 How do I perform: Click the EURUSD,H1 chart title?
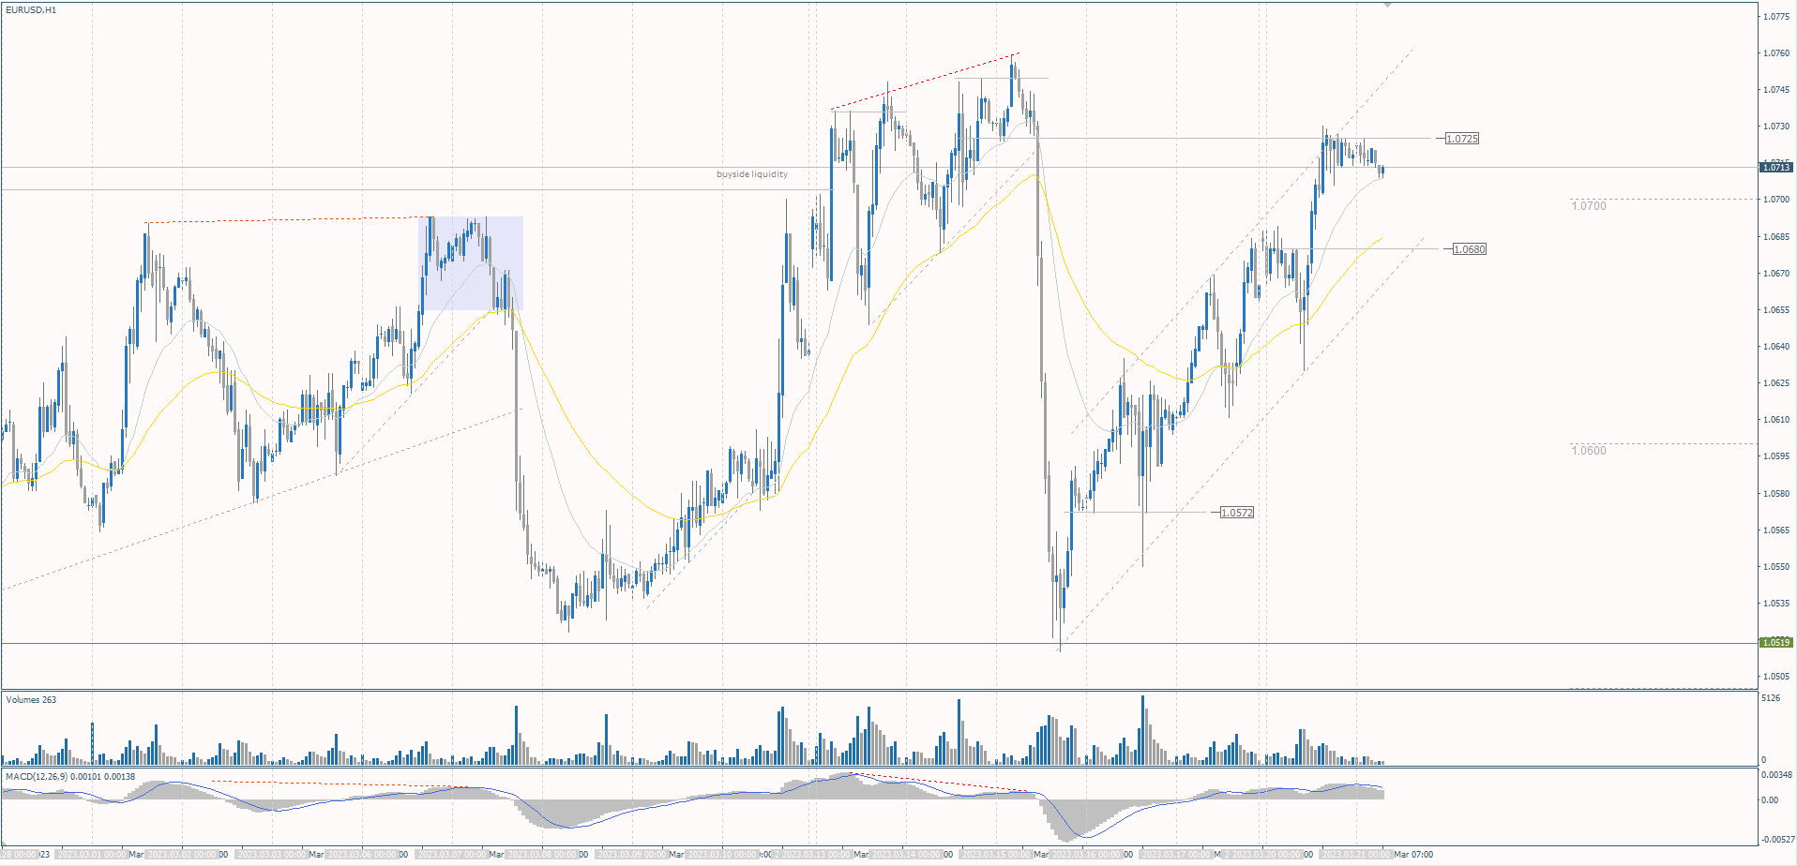tap(30, 10)
